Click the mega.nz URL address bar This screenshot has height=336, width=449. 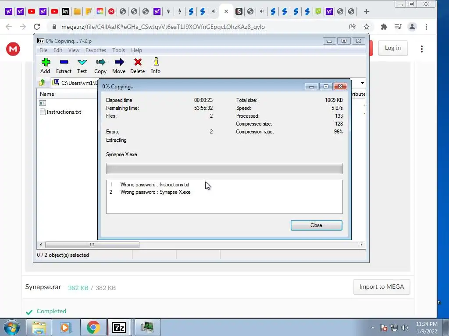163,27
